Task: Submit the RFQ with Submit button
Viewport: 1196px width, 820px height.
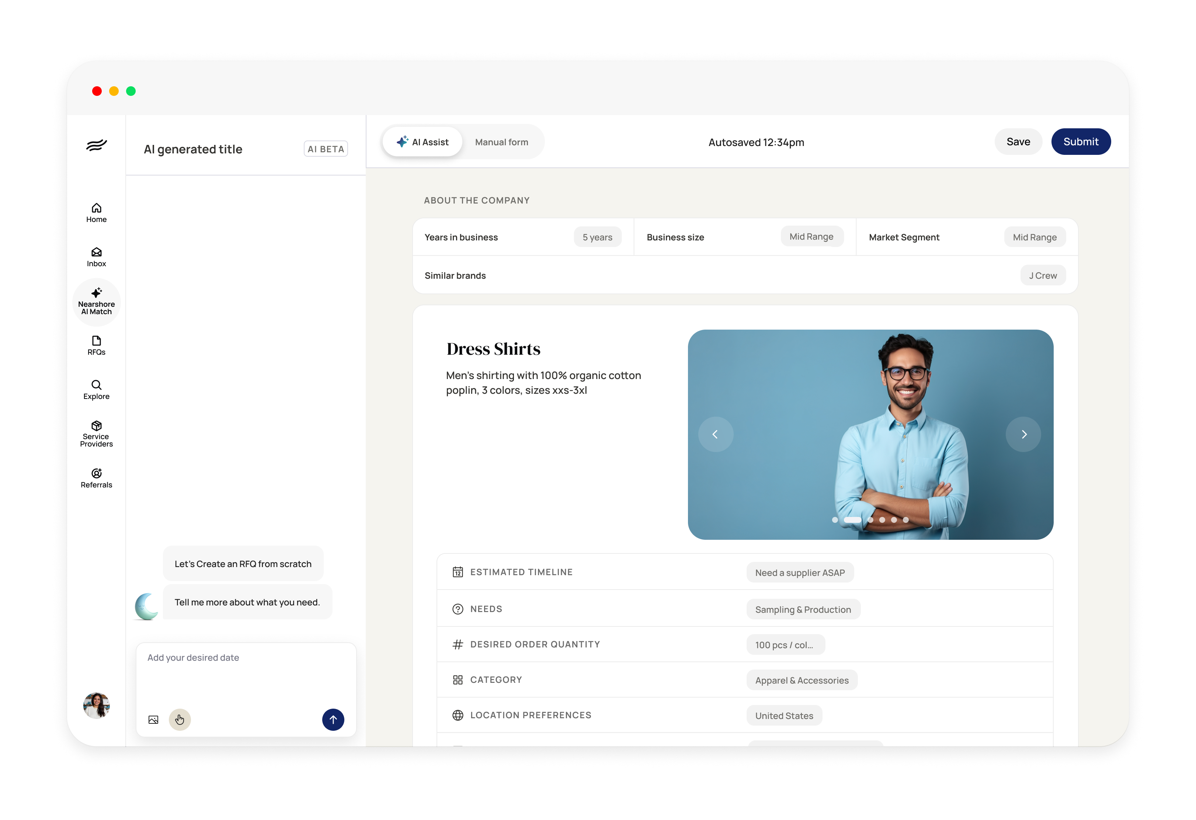Action: coord(1080,142)
